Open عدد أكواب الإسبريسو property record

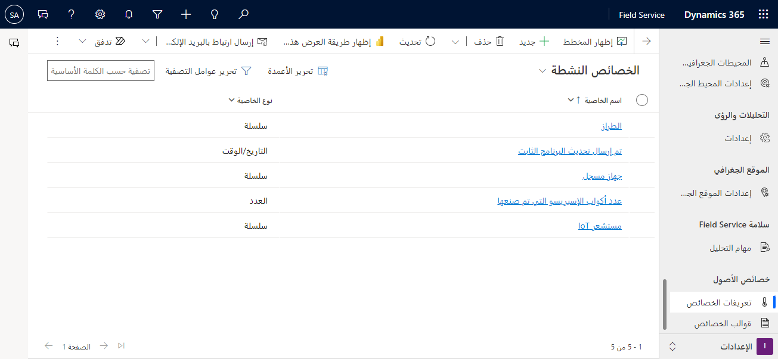pos(560,201)
